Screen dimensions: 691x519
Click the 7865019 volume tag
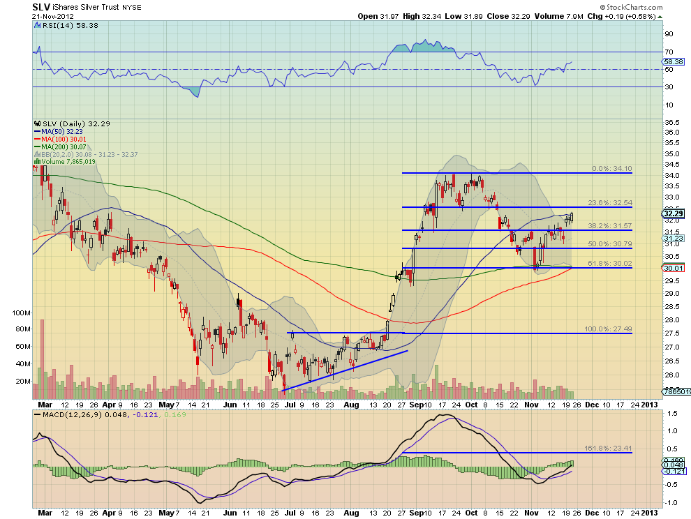pyautogui.click(x=677, y=391)
